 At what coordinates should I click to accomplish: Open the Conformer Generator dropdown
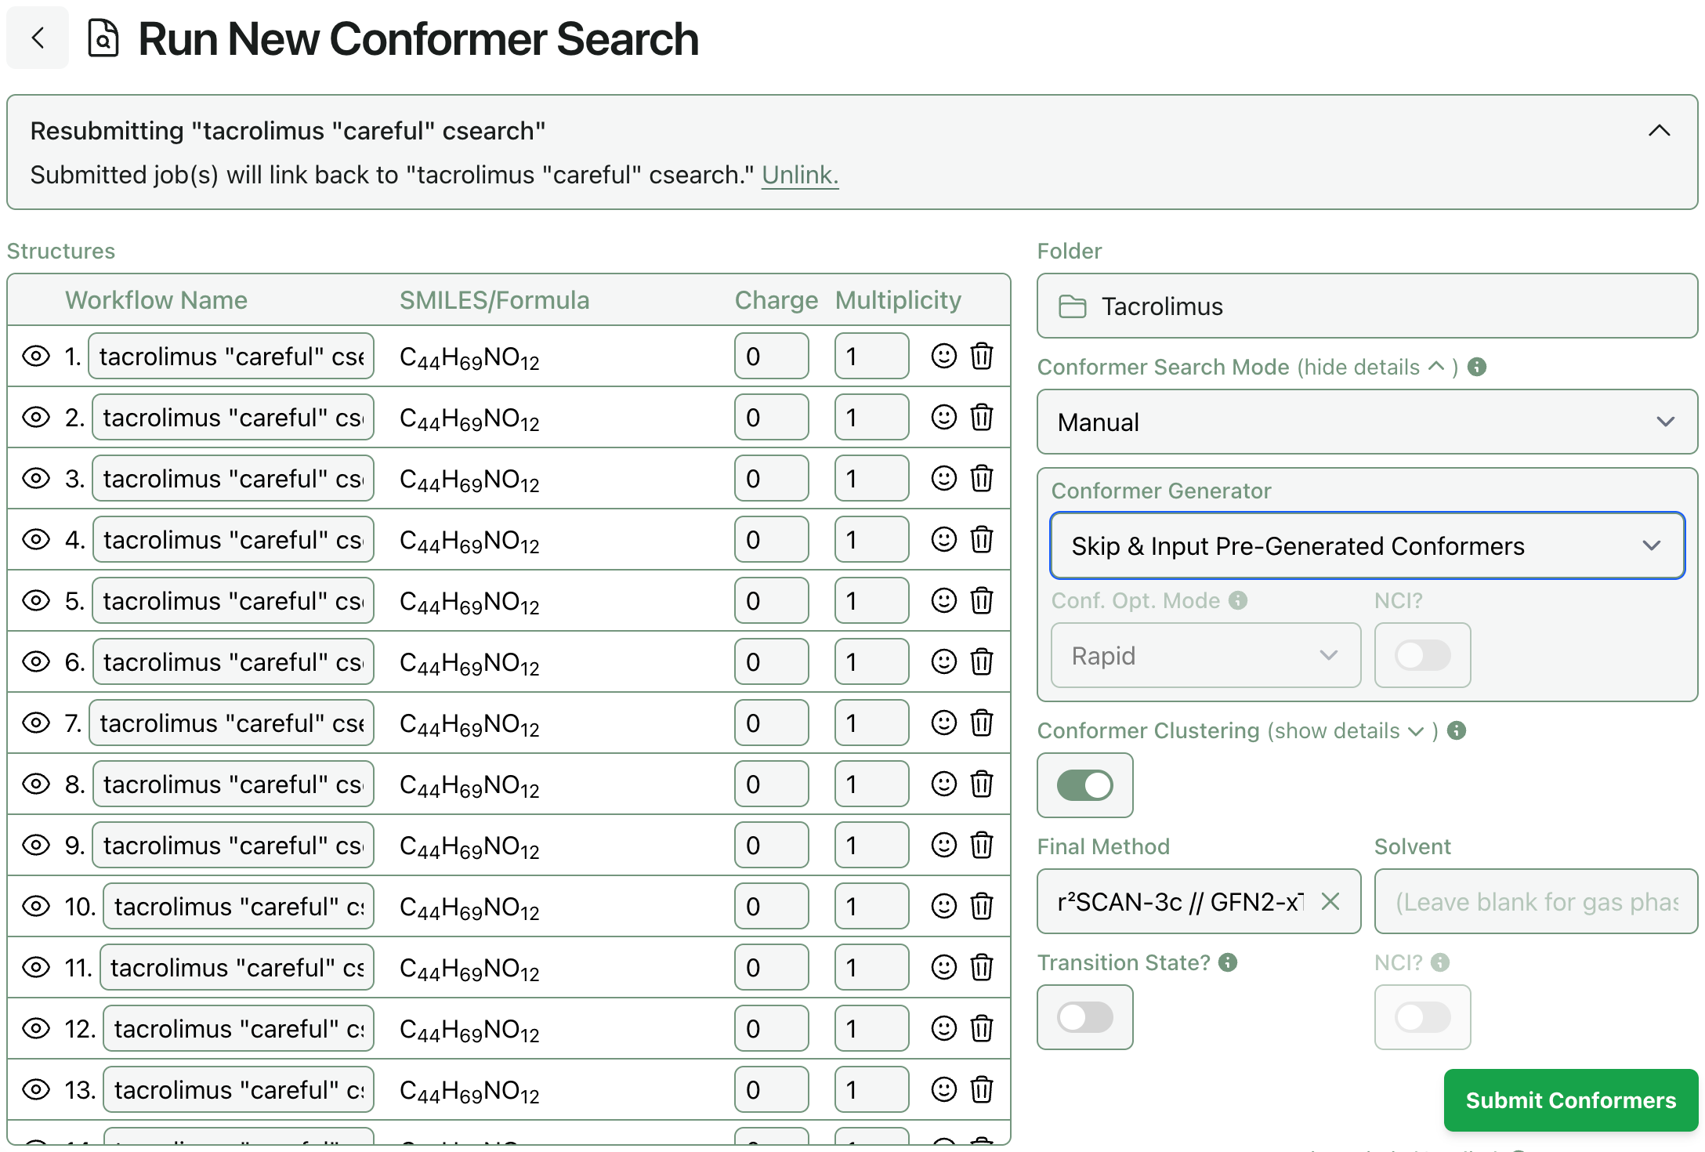1367,546
